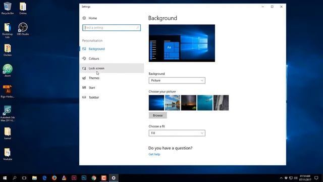Select the Background page label

(96, 49)
